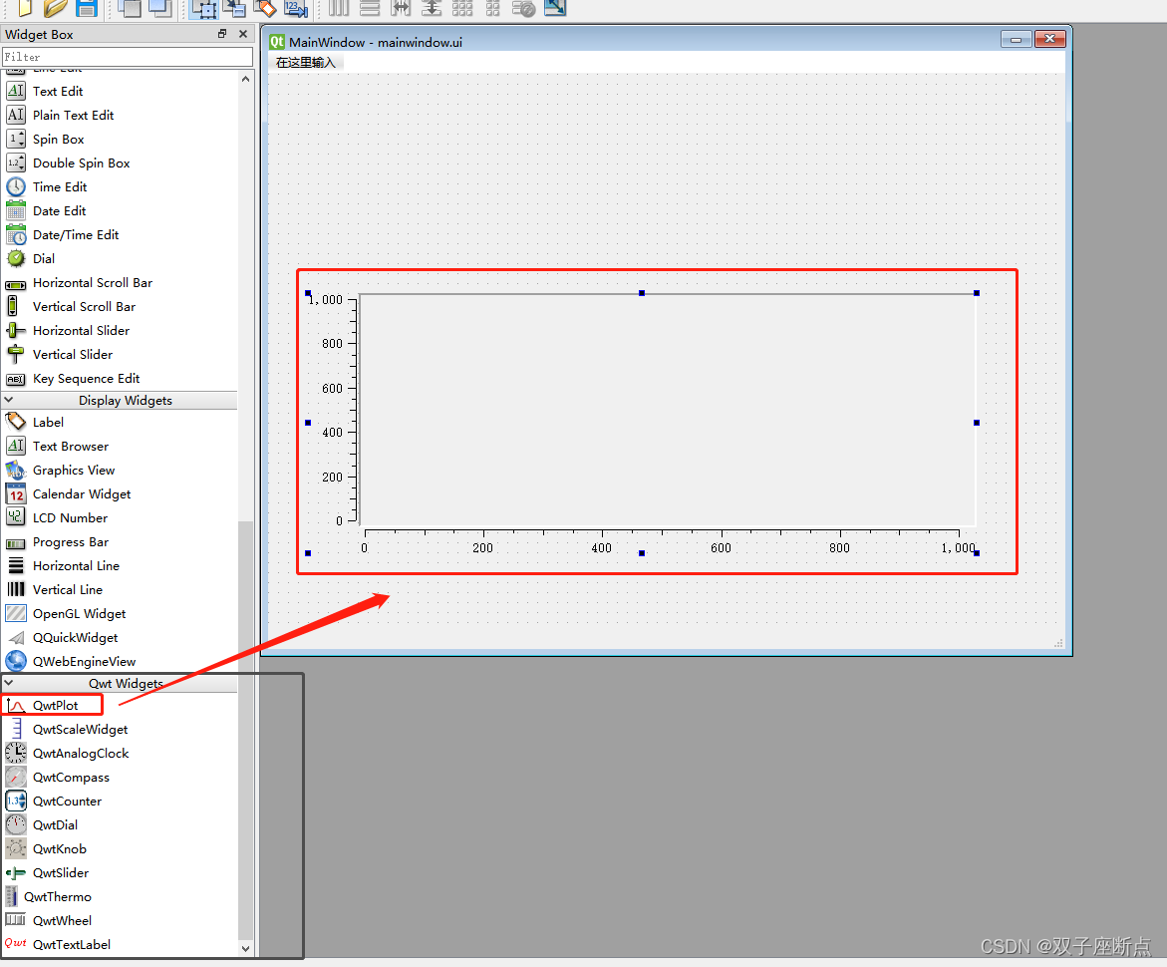Collapse the Qwt Widgets category
Screen dimensions: 1167x967
[9, 683]
